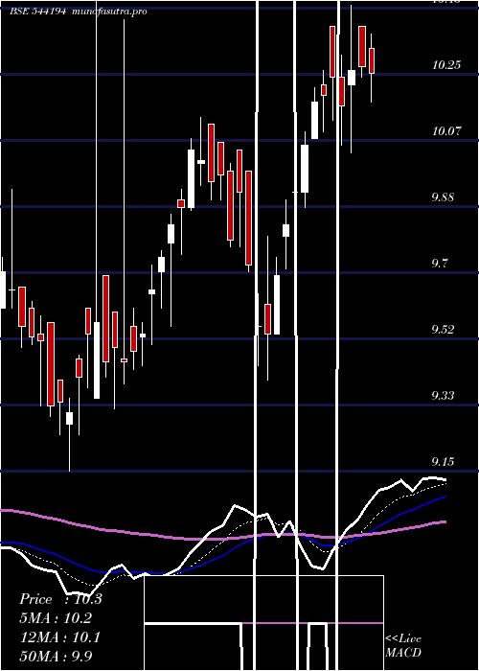Viewport: 479px width, 671px height.
Task: Click the BSE 544194 ticker label
Action: pyautogui.click(x=37, y=12)
